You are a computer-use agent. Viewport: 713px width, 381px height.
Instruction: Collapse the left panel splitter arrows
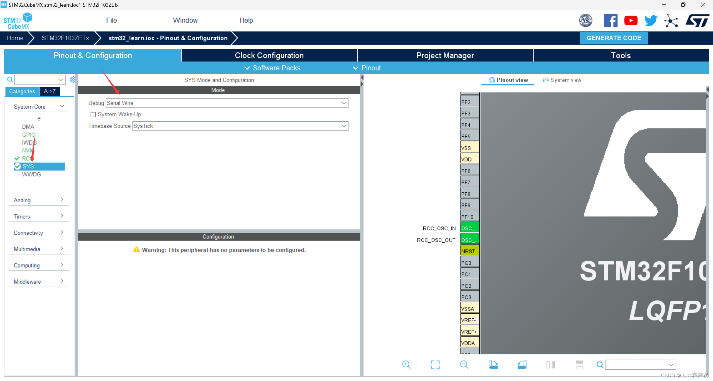click(362, 81)
